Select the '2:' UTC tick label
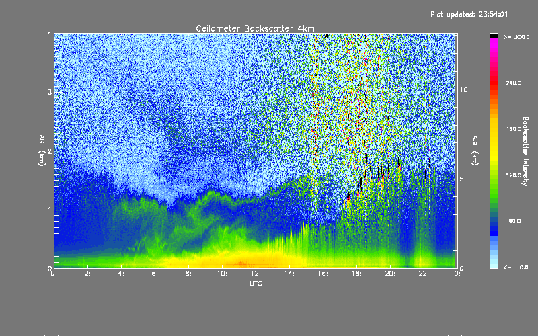This screenshot has height=336, width=538. 88,274
